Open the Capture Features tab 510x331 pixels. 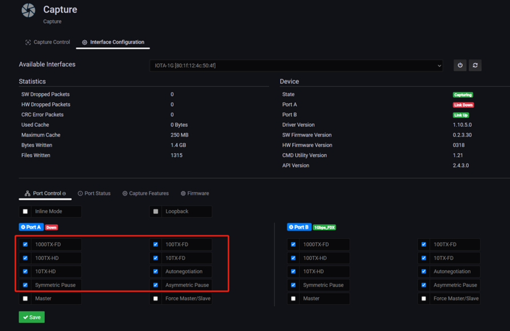point(145,193)
